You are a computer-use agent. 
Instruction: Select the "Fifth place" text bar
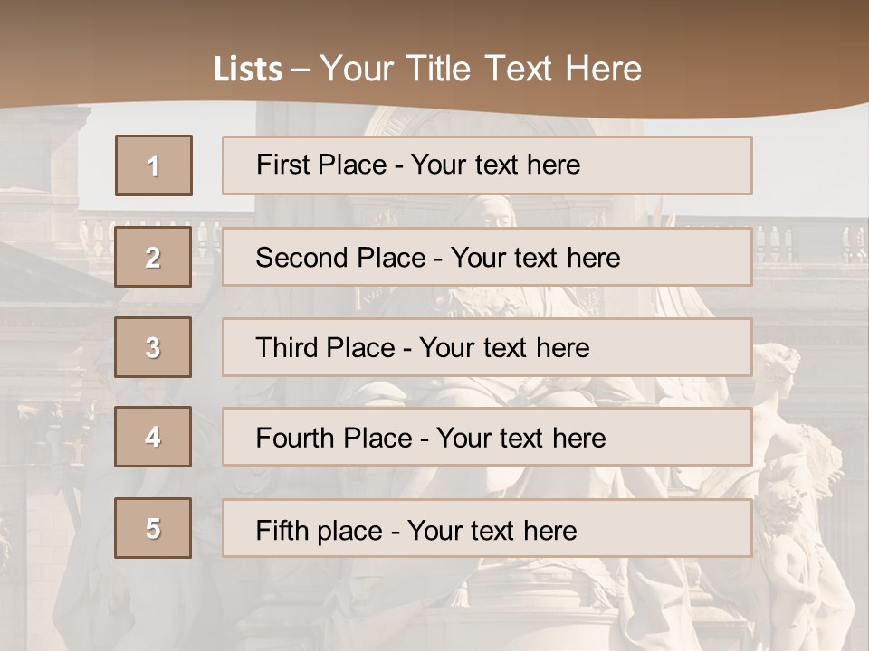tap(487, 528)
